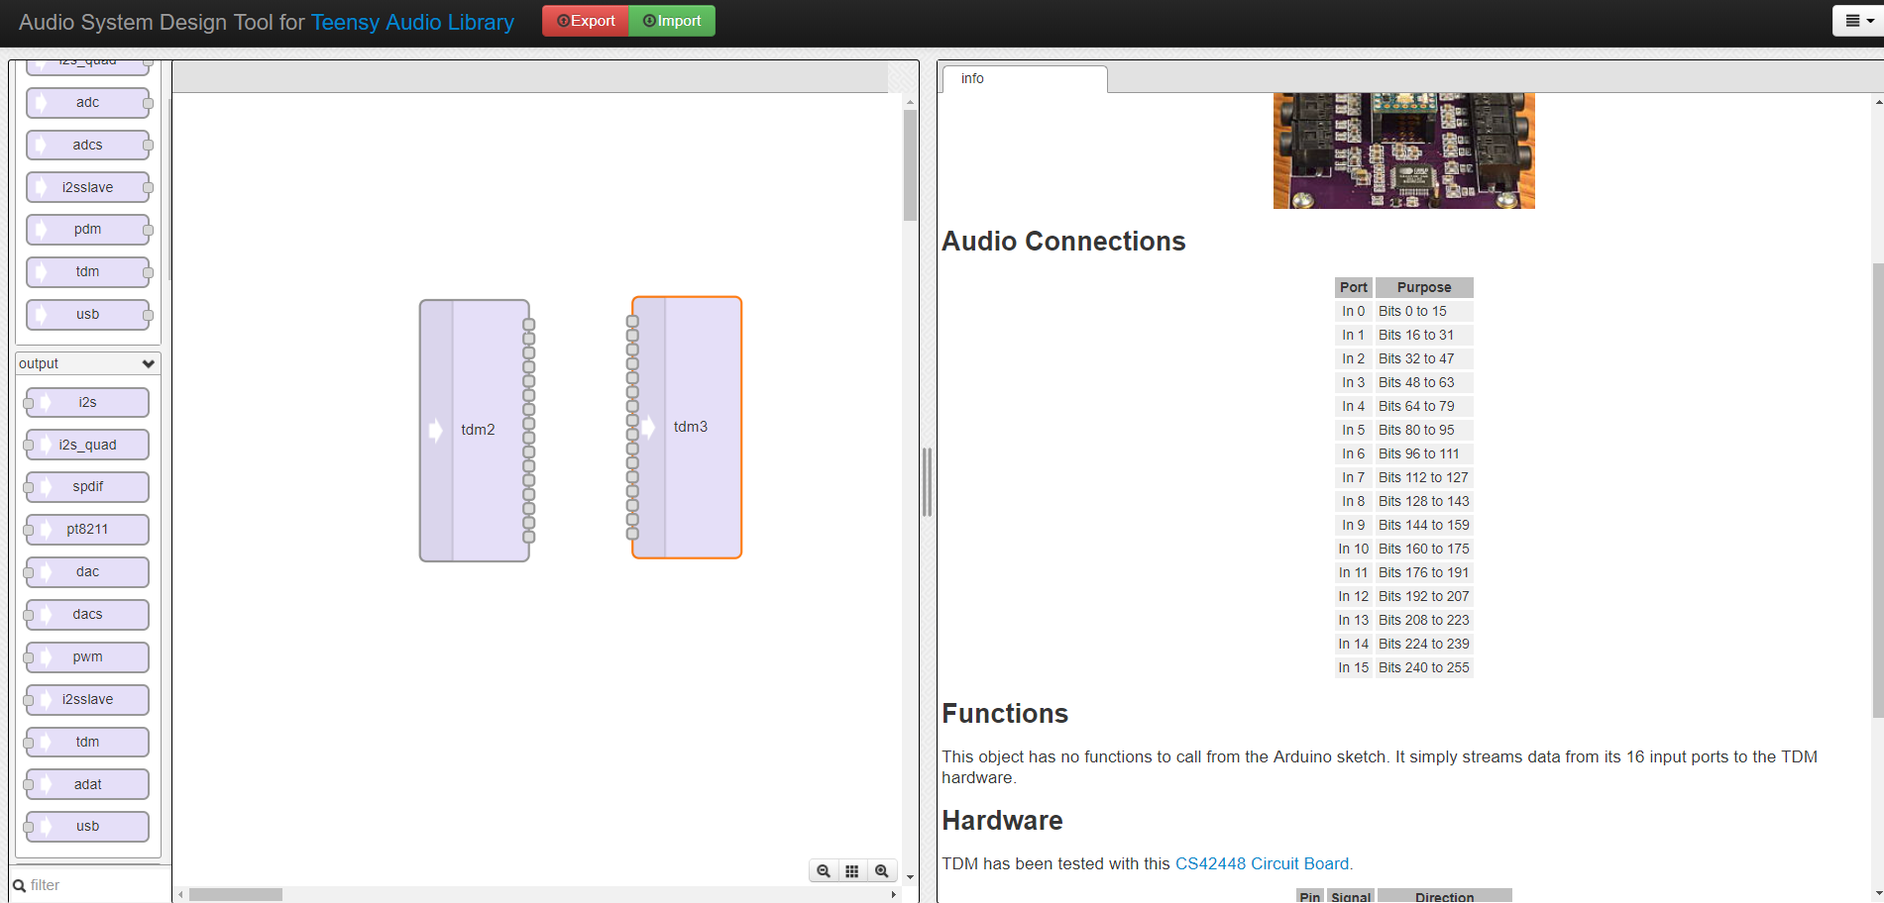Select the tdm input node
Image resolution: width=1884 pixels, height=903 pixels.
tap(88, 272)
